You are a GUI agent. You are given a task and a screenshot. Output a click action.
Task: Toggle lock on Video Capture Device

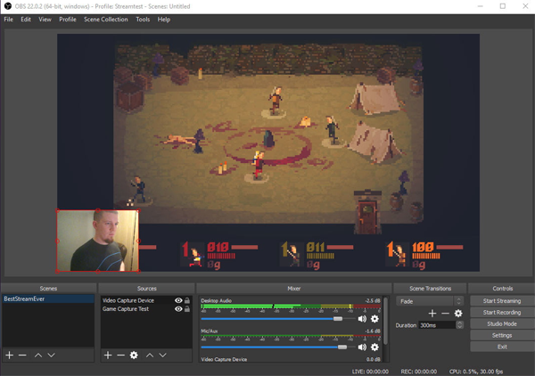[x=187, y=300]
